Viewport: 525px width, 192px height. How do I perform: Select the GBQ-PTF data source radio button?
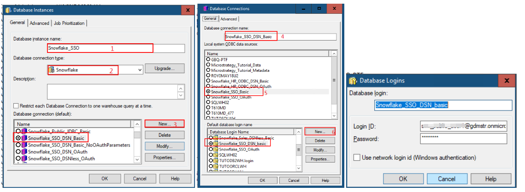(208, 60)
